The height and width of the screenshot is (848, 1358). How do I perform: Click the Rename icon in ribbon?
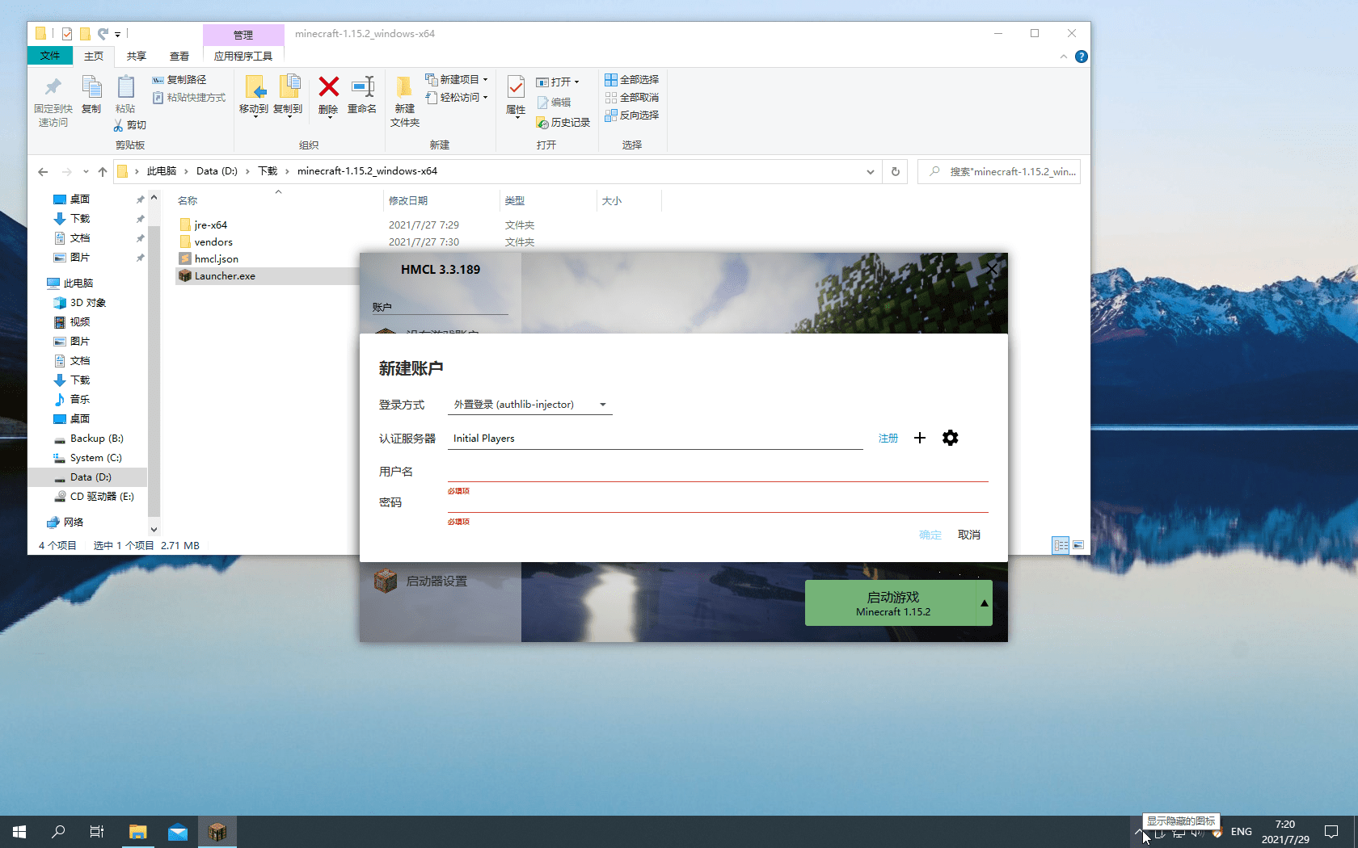(362, 87)
